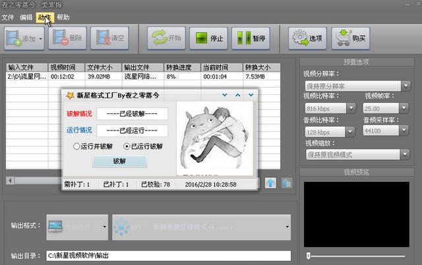The height and width of the screenshot is (265, 422).
Task: Click the folder icon below file list
Action: click(286, 183)
